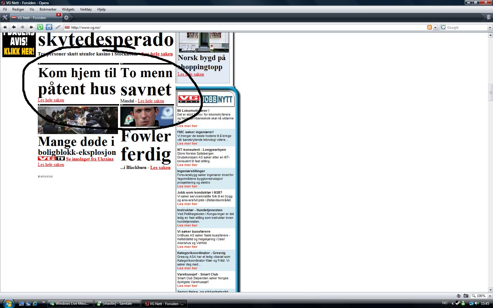Viewport: 493px width, 308px height.
Task: Click Les mer her under Jobb som konduktør
Action: (187, 204)
